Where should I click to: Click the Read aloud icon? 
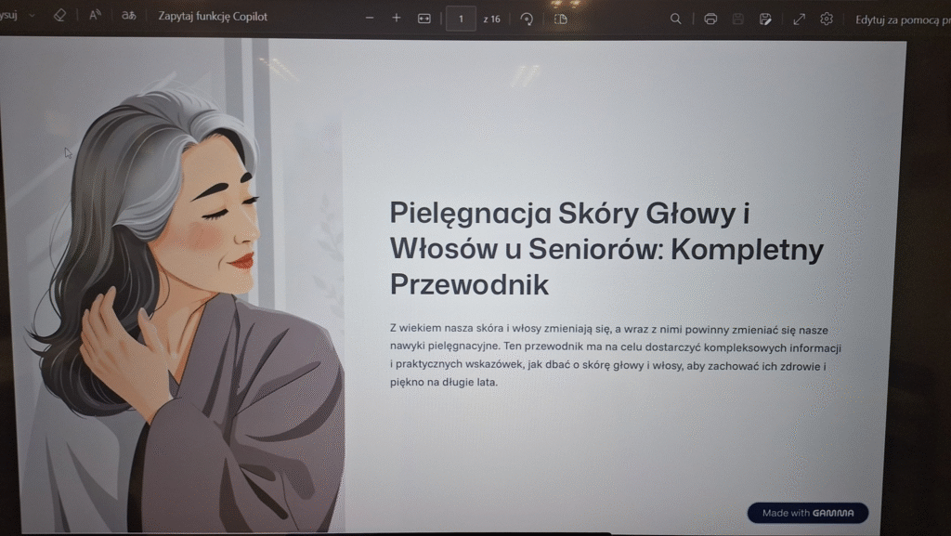click(95, 17)
